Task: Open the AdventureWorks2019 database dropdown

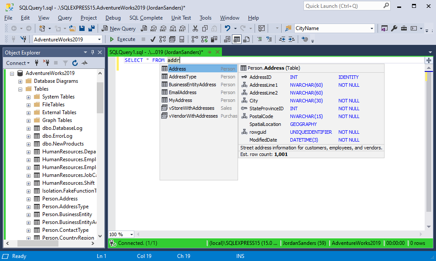Action: tap(99, 40)
